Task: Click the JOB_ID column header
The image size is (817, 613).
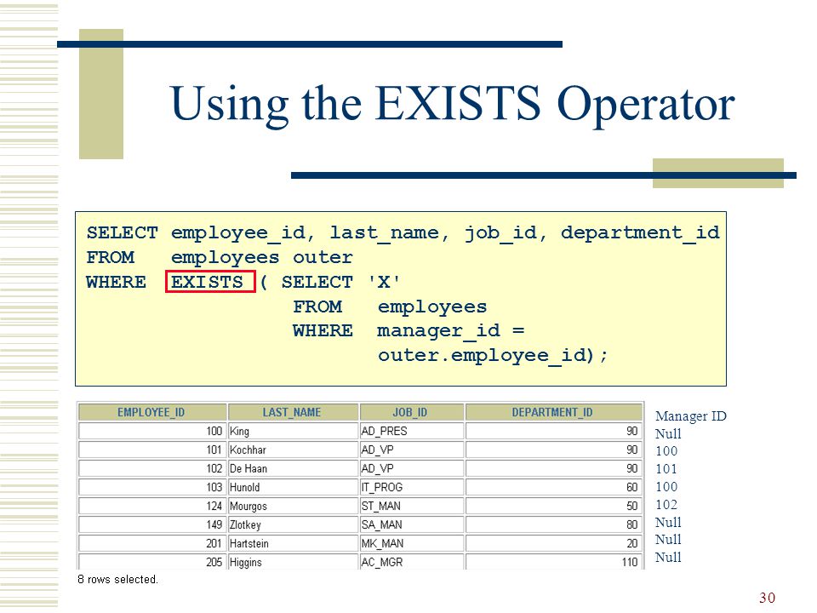Action: tap(412, 412)
